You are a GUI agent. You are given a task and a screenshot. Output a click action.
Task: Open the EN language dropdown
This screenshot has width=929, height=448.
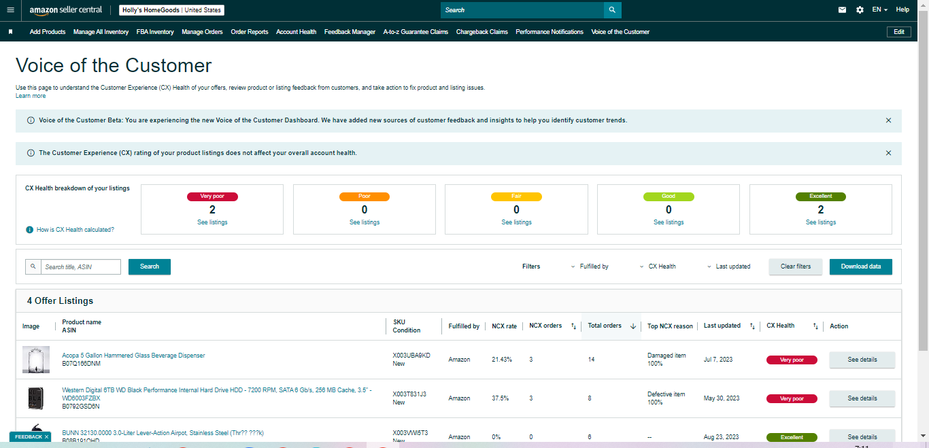[880, 10]
